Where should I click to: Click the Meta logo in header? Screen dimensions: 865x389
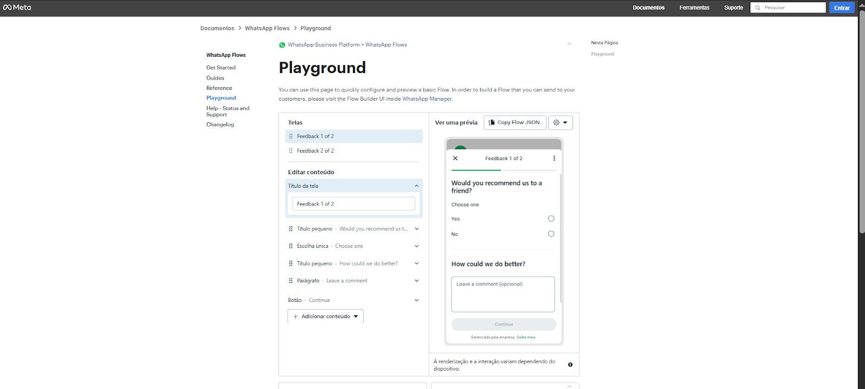coord(17,8)
